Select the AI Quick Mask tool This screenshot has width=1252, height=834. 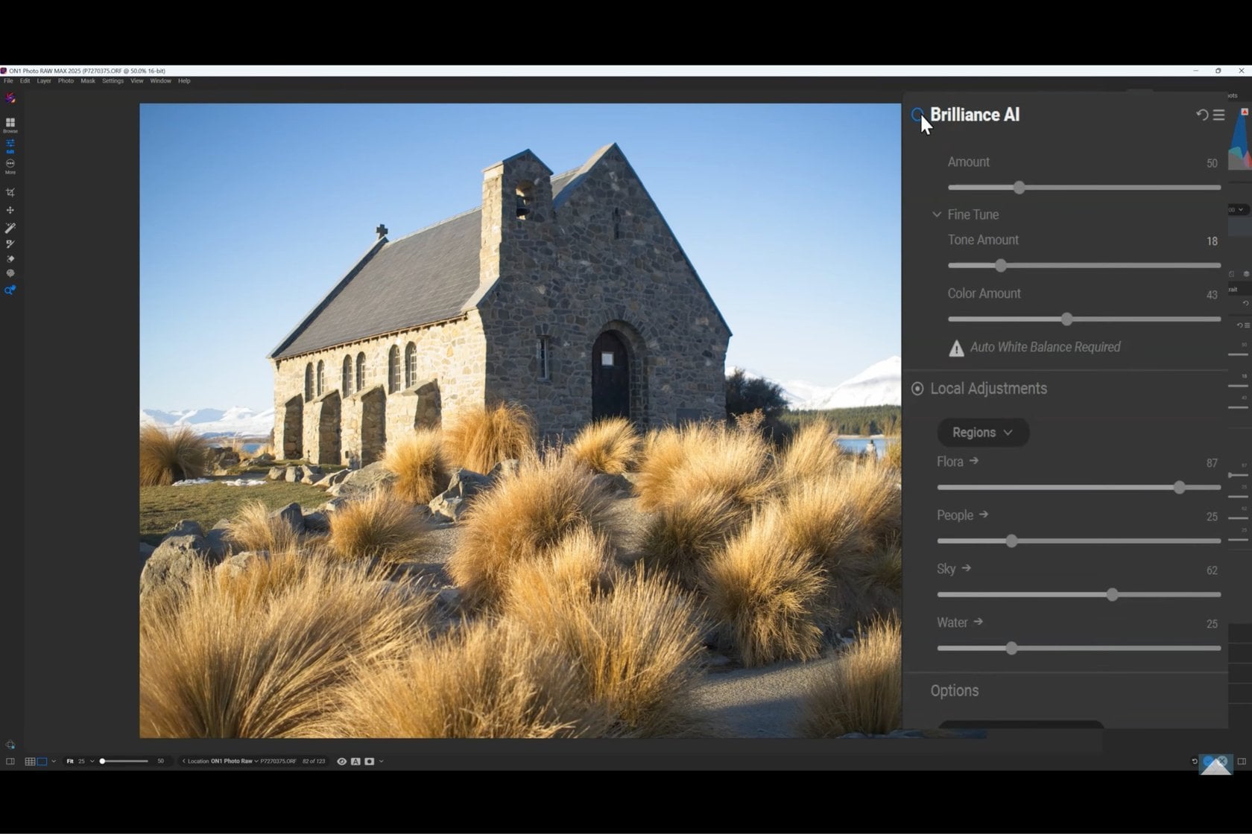tap(10, 290)
